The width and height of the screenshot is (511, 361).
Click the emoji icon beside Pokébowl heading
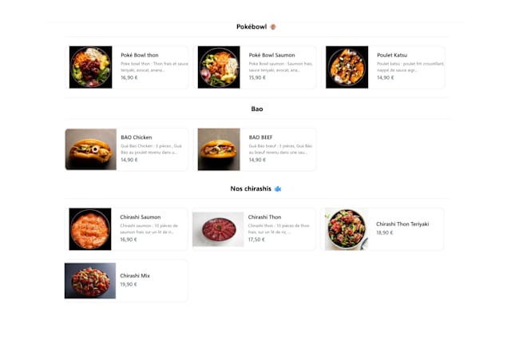click(x=273, y=26)
